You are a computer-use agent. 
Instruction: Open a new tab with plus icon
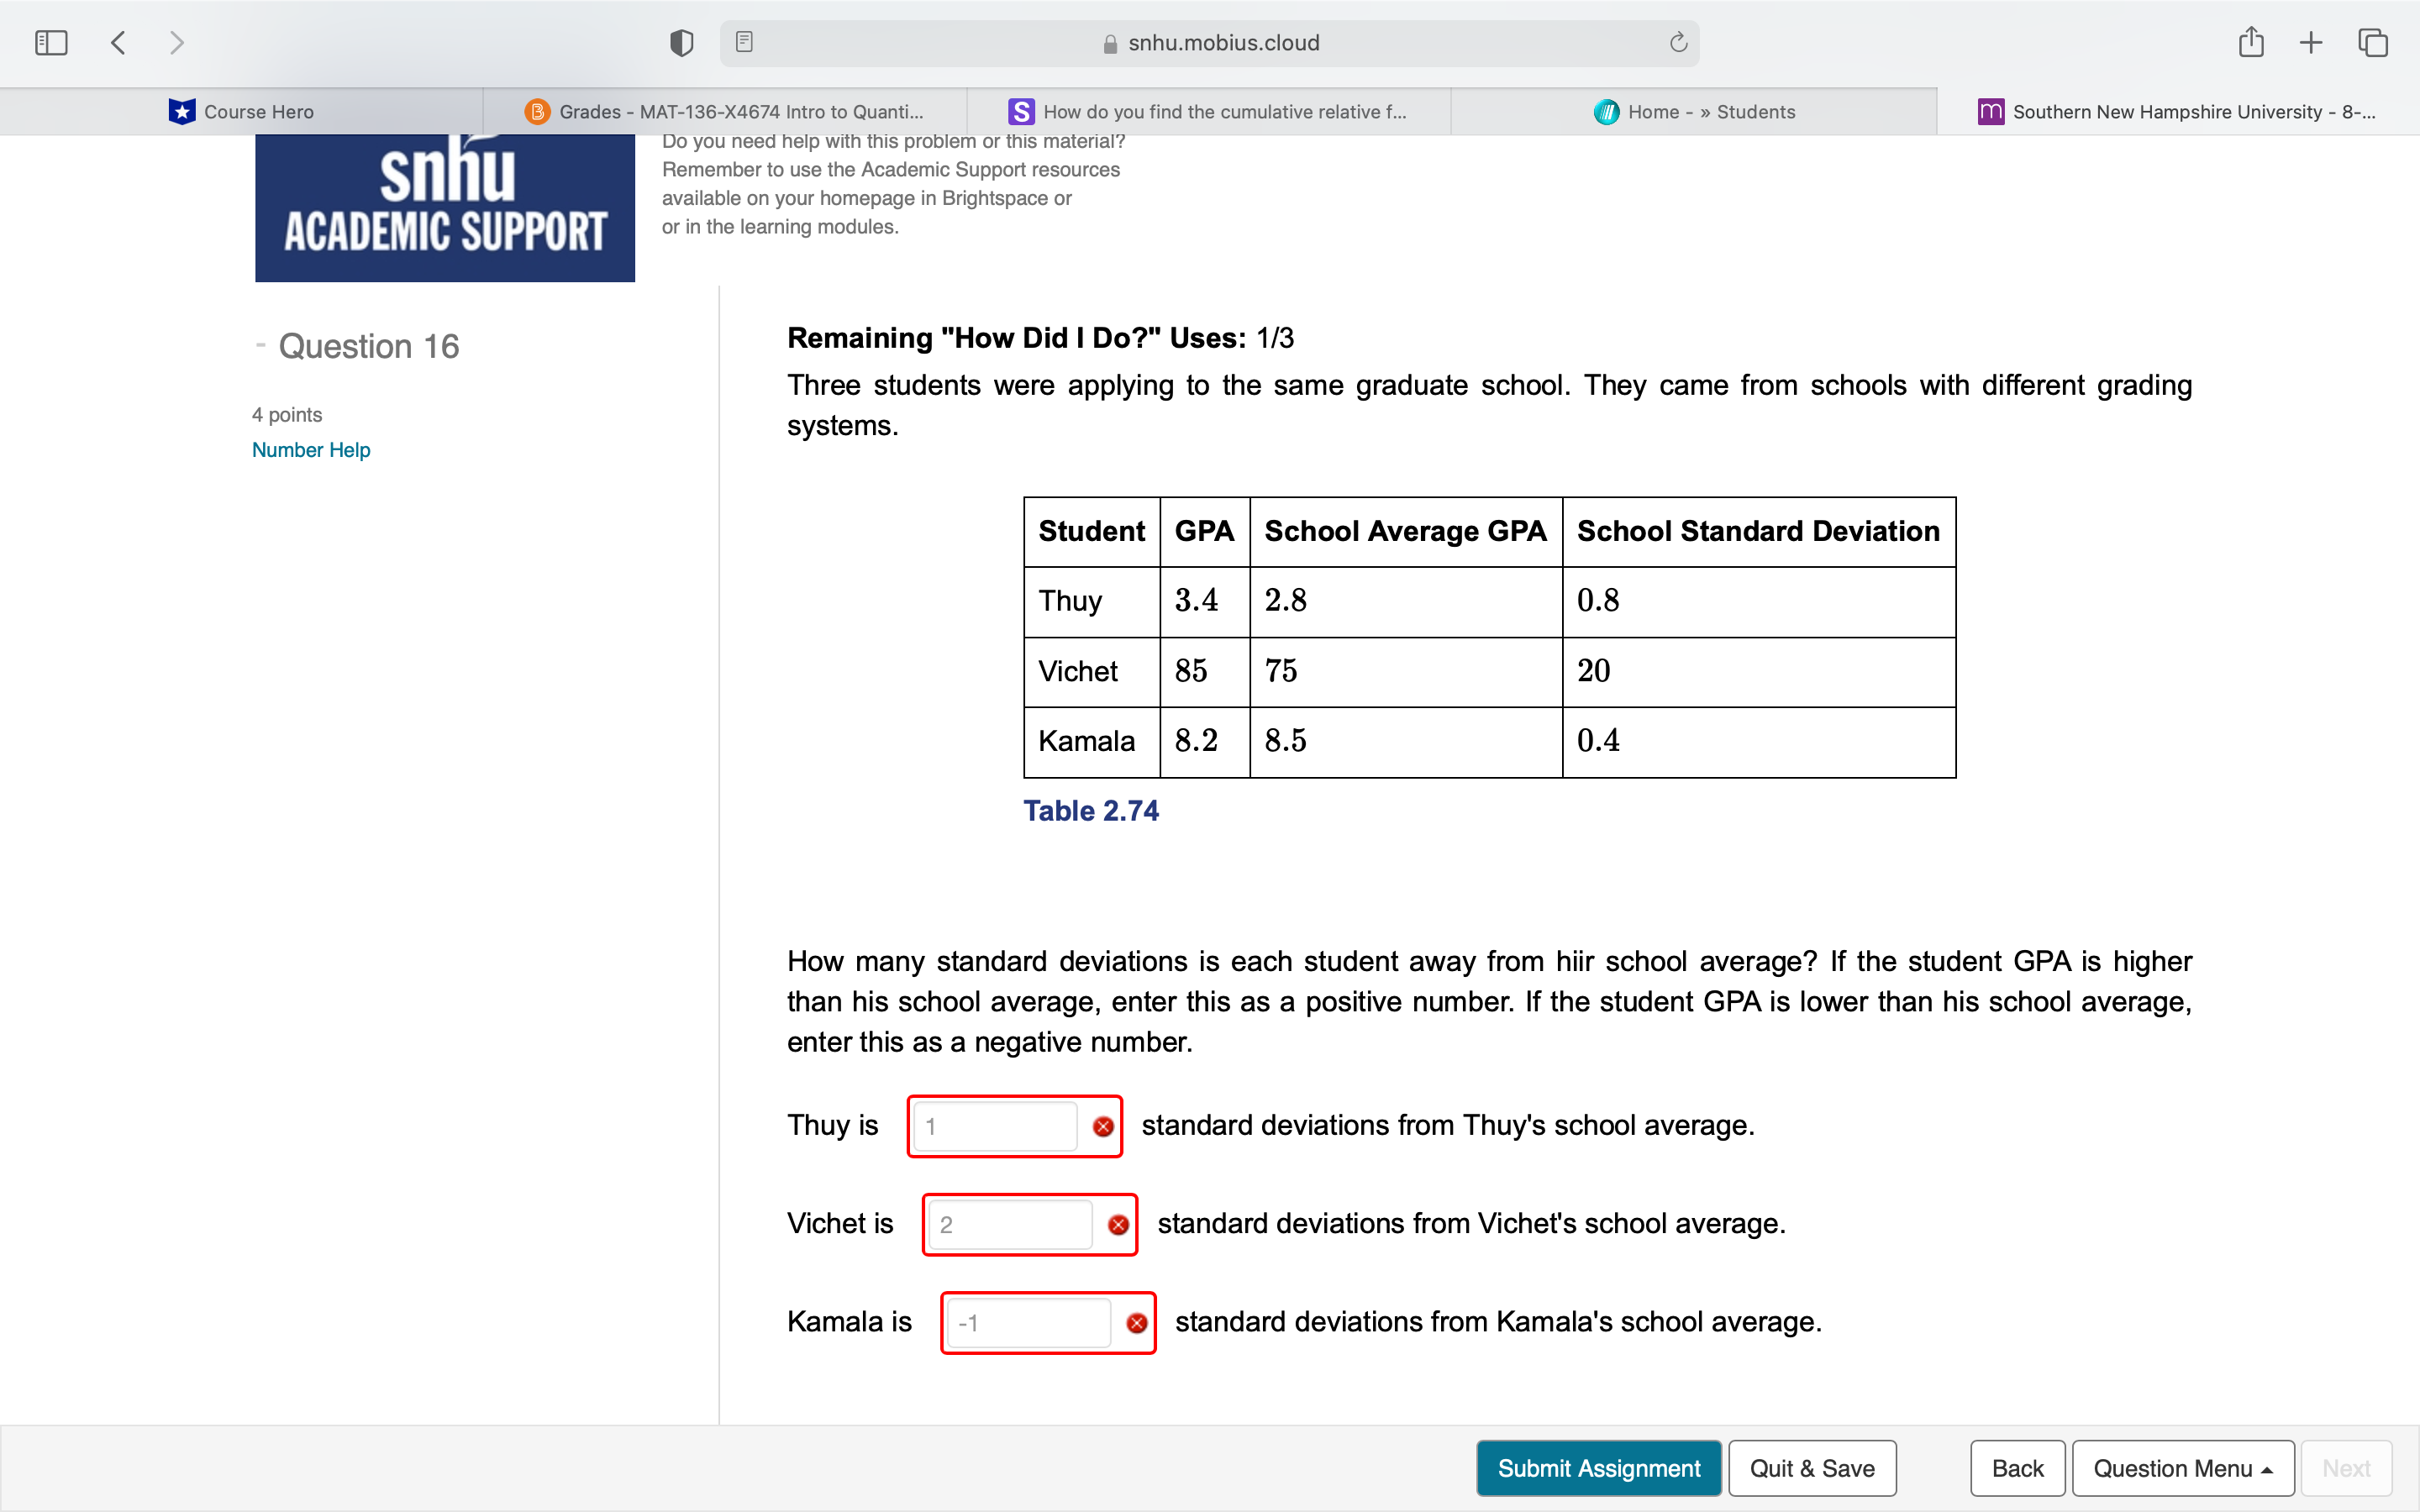(x=2311, y=42)
